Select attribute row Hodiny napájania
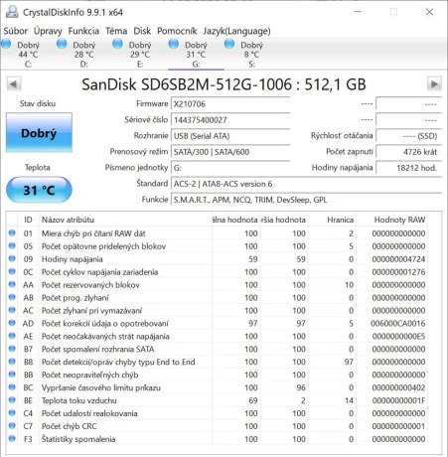 point(218,259)
